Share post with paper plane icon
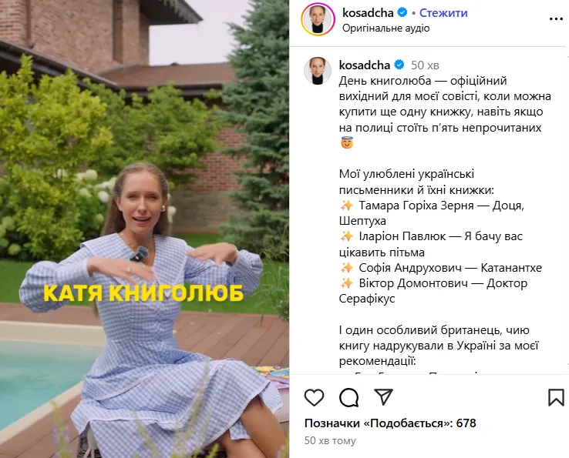 click(x=383, y=397)
